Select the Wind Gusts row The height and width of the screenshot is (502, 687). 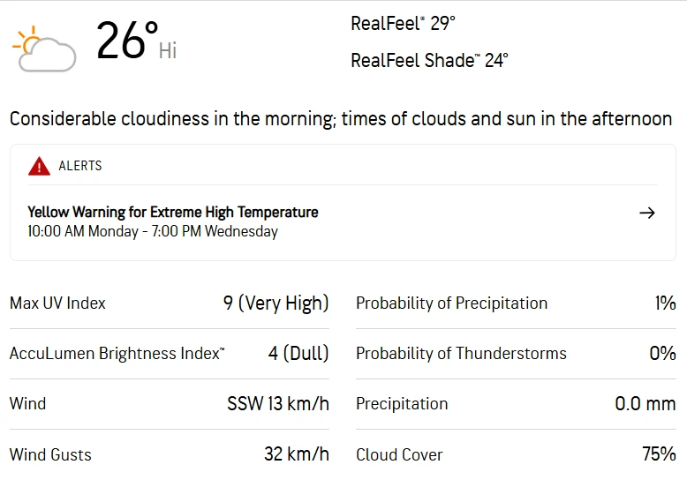coord(170,454)
